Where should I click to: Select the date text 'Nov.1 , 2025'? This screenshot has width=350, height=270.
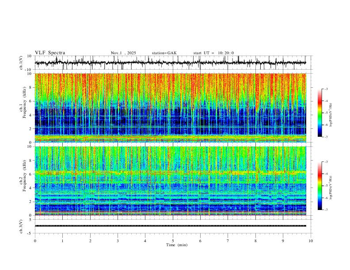pyautogui.click(x=123, y=53)
